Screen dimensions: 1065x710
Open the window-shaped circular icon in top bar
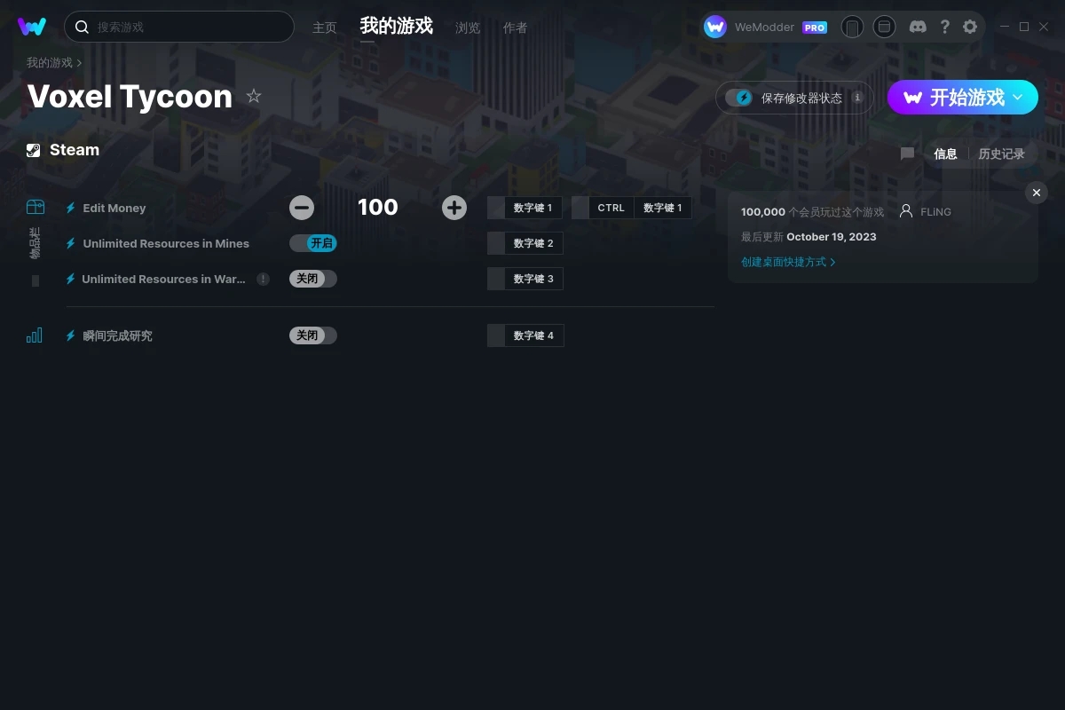884,27
